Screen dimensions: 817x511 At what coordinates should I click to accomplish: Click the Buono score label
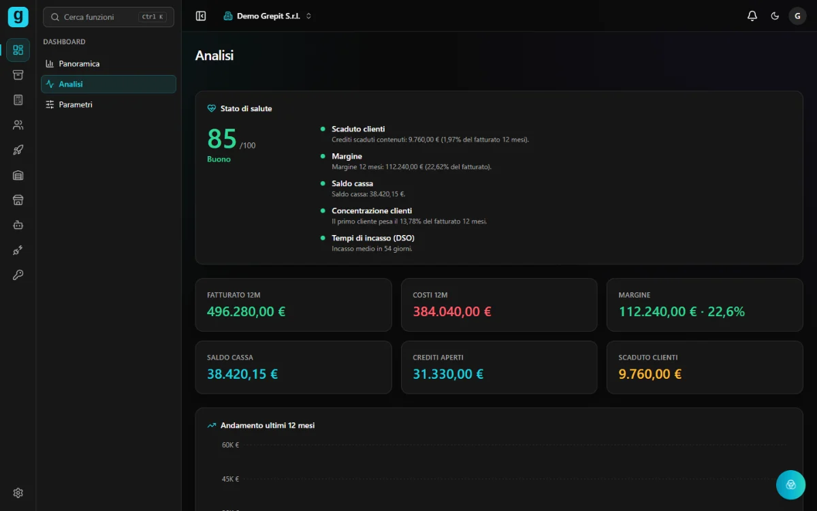(219, 159)
